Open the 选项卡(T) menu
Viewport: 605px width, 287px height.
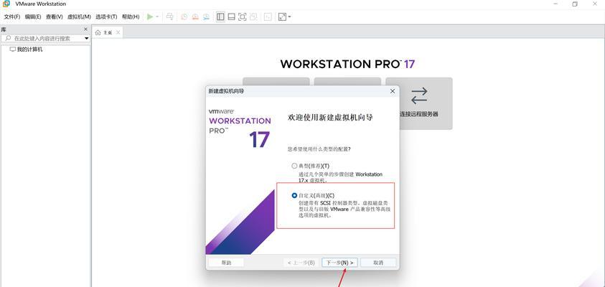106,17
